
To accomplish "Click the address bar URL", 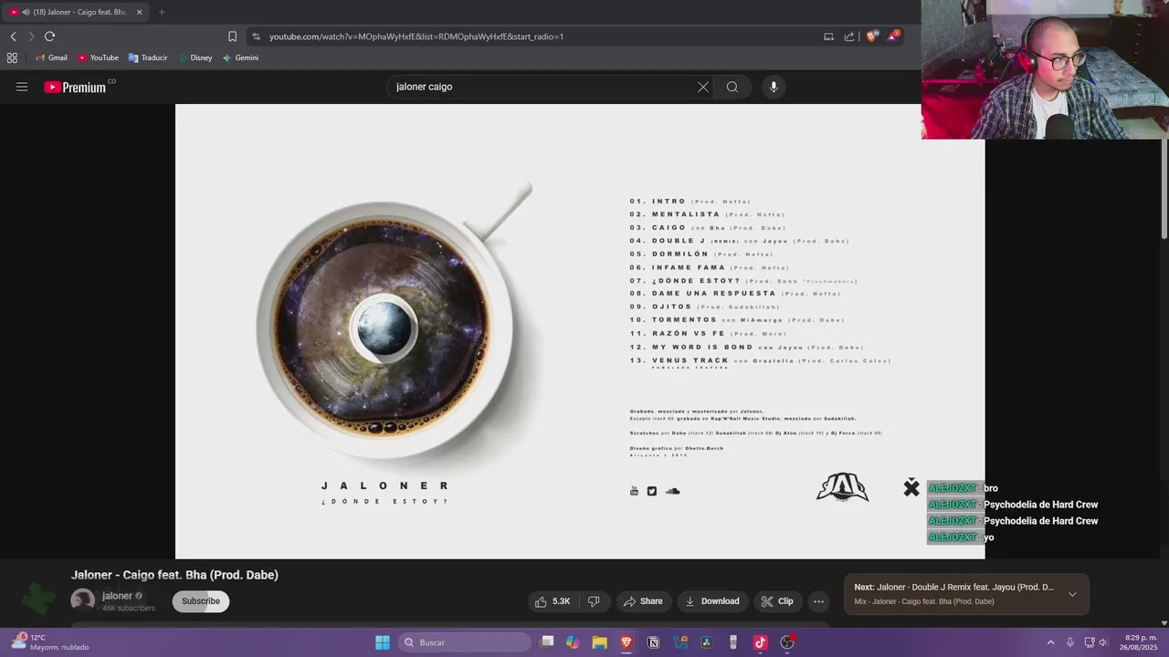I will 416,36.
